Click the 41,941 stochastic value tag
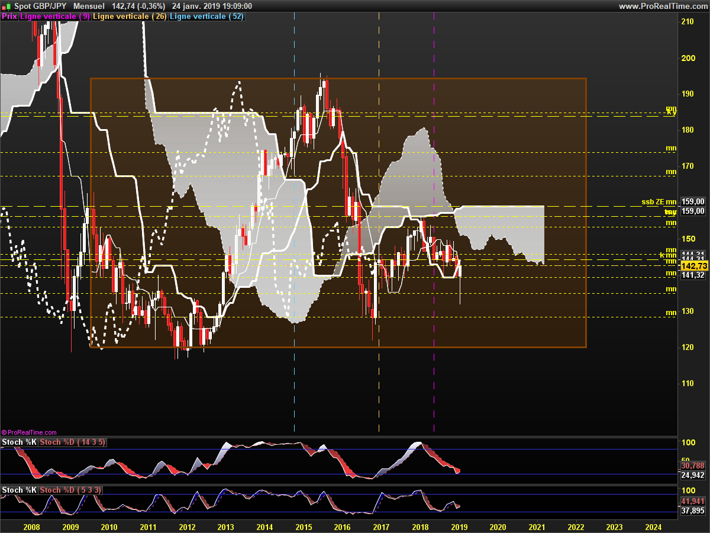This screenshot has width=710, height=533. 693,501
